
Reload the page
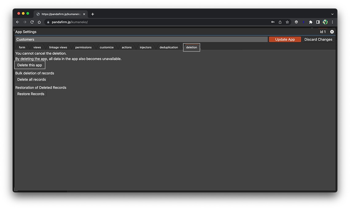[32, 22]
